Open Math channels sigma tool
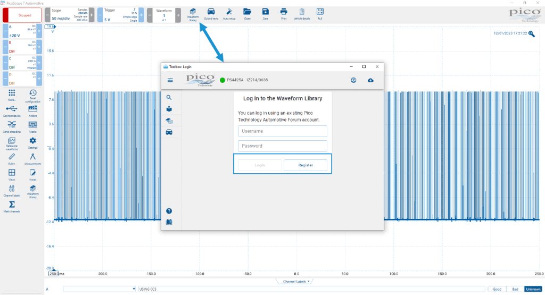The height and width of the screenshot is (295, 545). coord(12,206)
